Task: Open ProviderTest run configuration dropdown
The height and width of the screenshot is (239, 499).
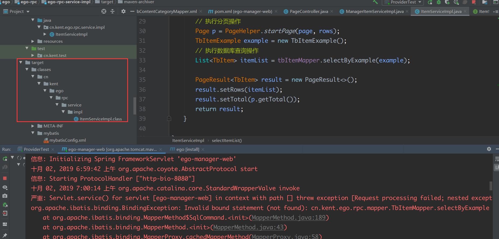Action: click(403, 2)
